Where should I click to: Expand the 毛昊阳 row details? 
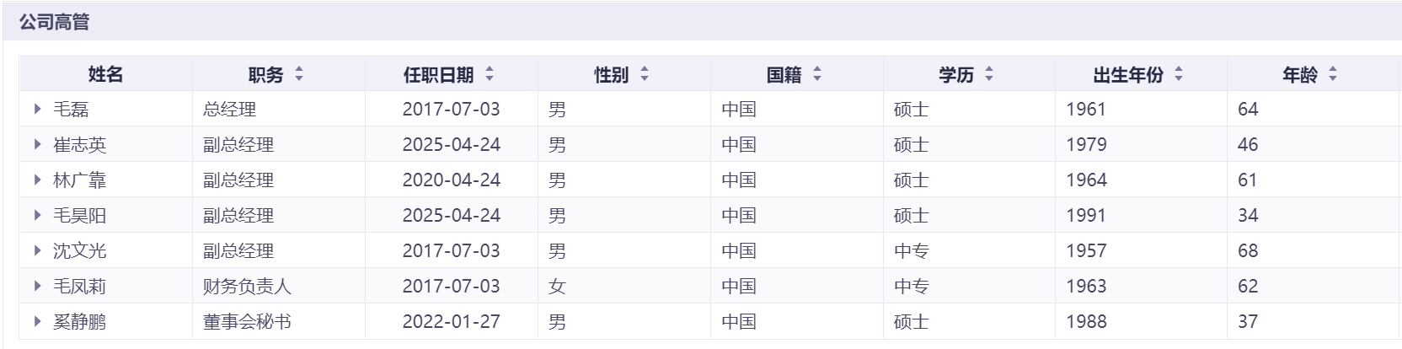point(38,215)
